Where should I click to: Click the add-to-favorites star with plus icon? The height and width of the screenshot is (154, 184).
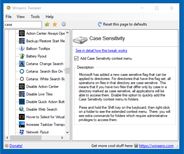47,24
